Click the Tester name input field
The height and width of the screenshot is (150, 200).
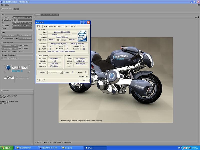tap(22, 28)
